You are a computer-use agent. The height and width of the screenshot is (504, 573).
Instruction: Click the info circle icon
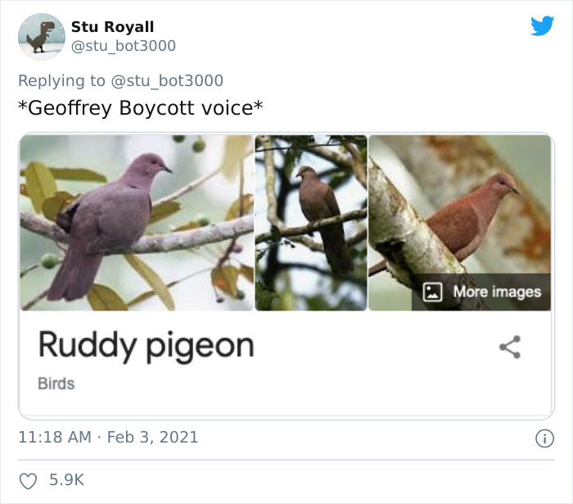click(543, 438)
